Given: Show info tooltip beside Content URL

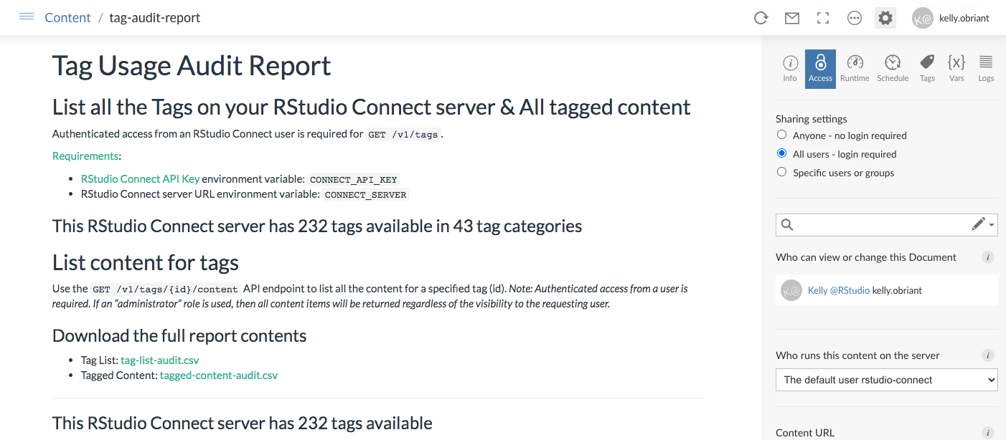Looking at the screenshot, I should point(988,433).
